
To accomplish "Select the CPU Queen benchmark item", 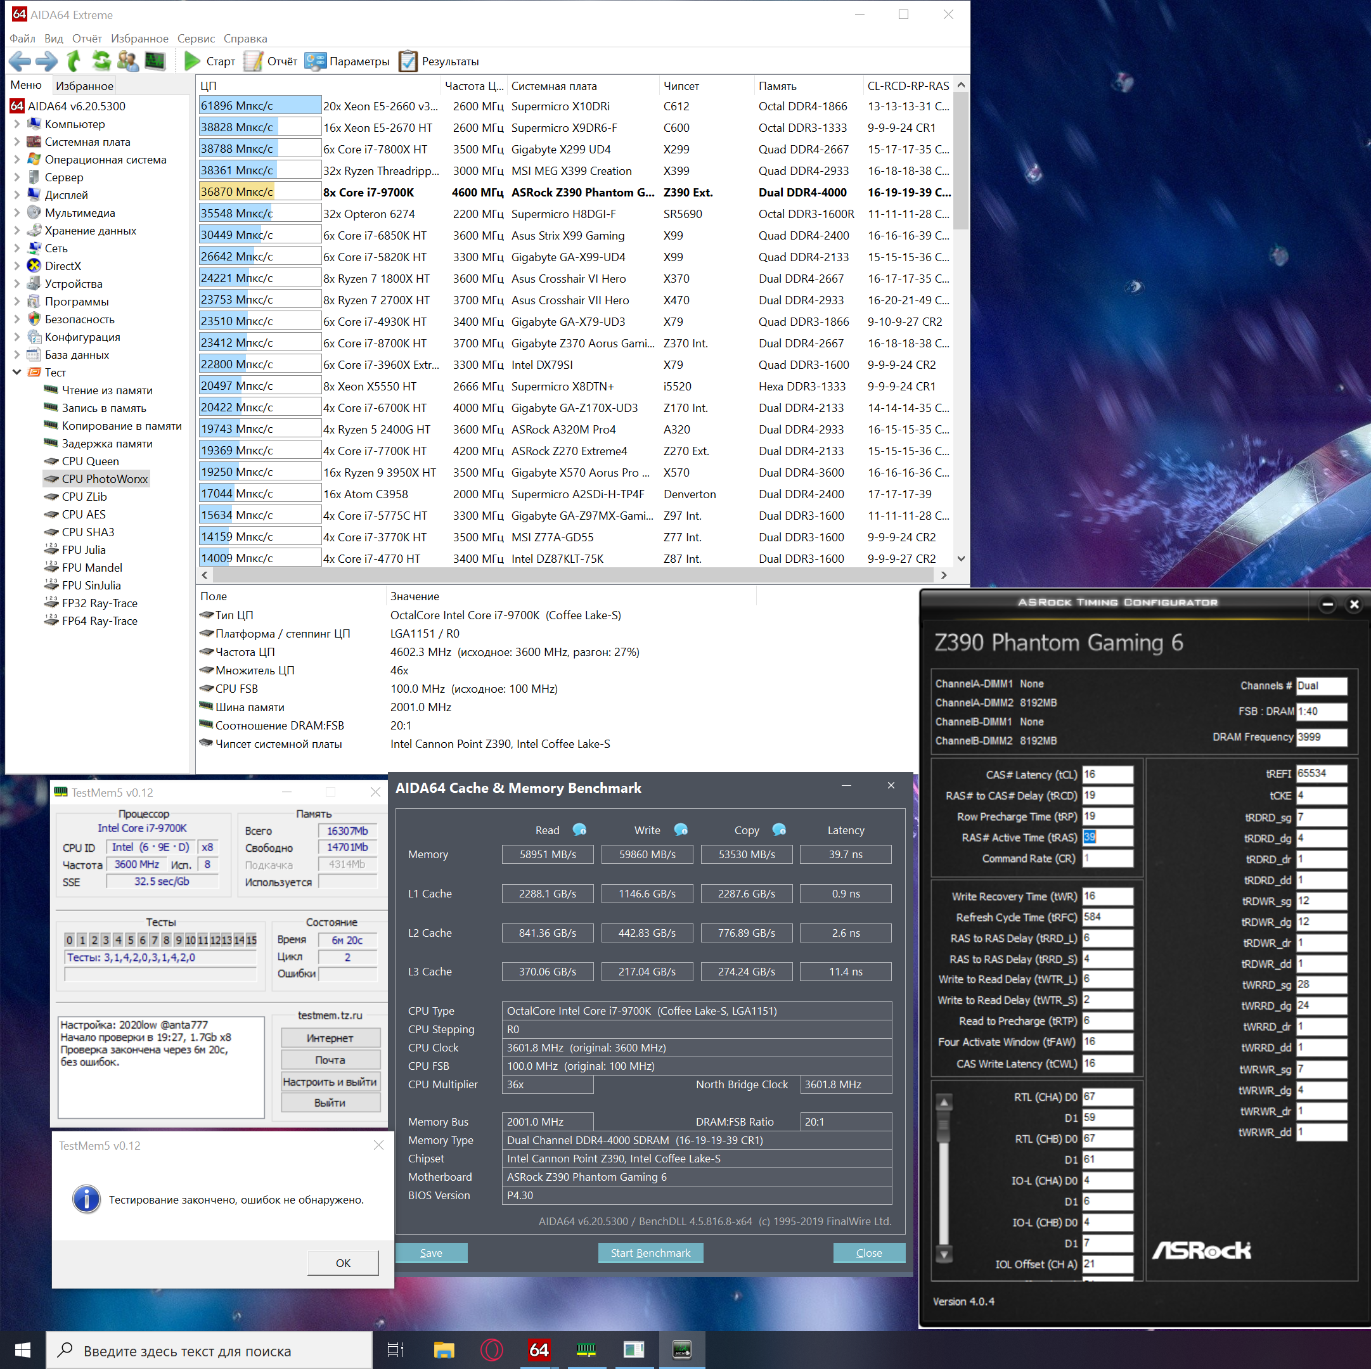I will point(90,461).
